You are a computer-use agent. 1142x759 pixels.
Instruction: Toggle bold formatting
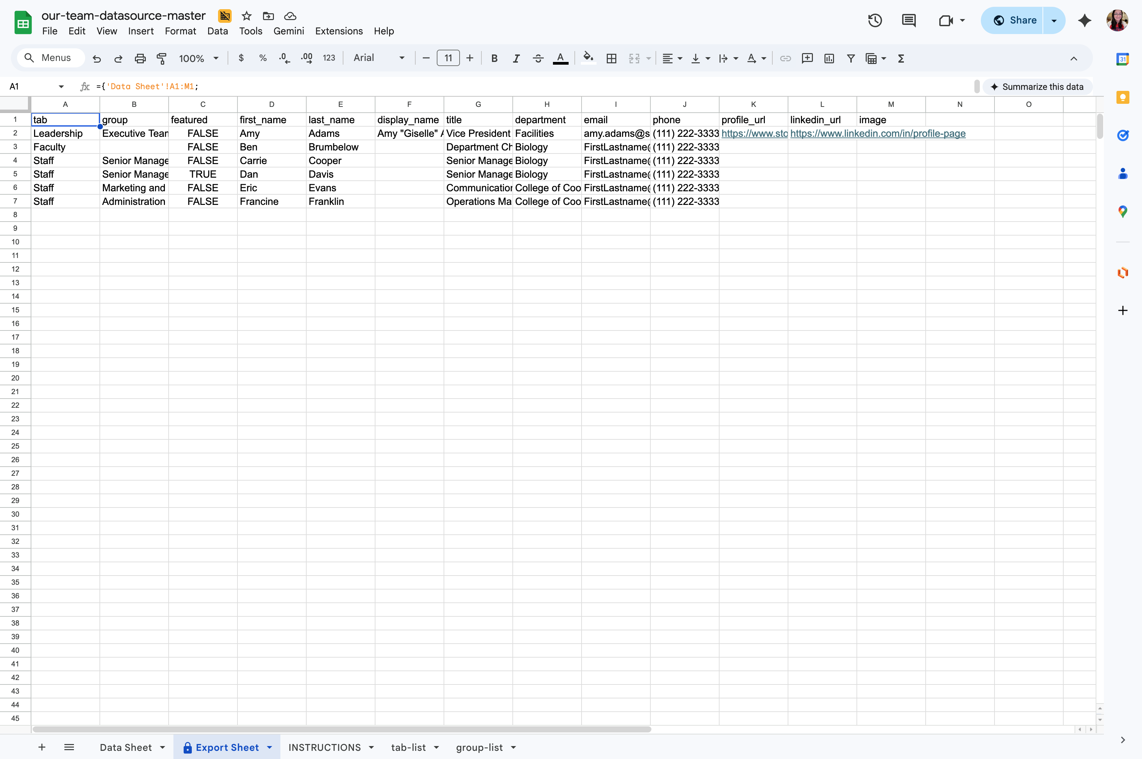[494, 58]
